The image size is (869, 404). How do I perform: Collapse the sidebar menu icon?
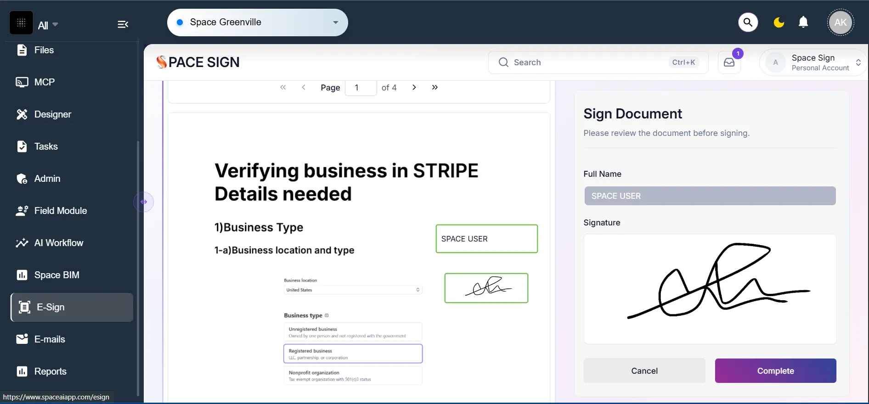pyautogui.click(x=123, y=24)
